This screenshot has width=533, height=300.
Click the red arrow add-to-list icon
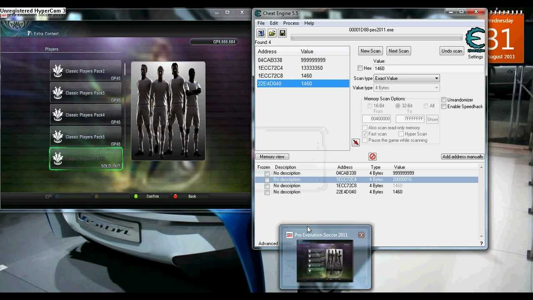pos(356,142)
